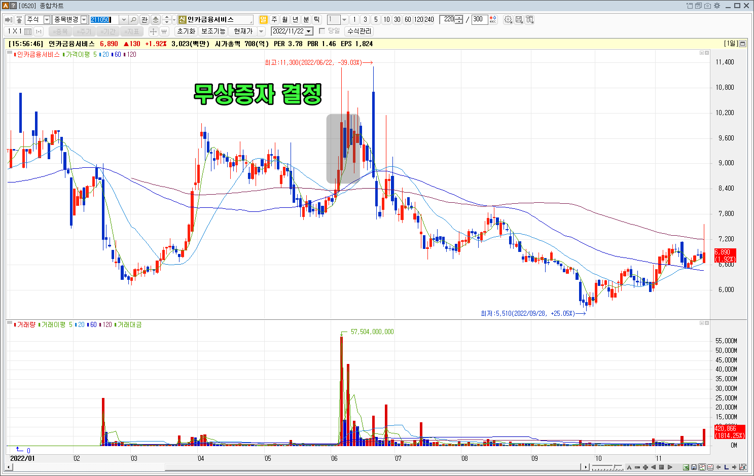Select the 년 (yearly) period toggle
Screen dimensions: 754x476
point(295,19)
